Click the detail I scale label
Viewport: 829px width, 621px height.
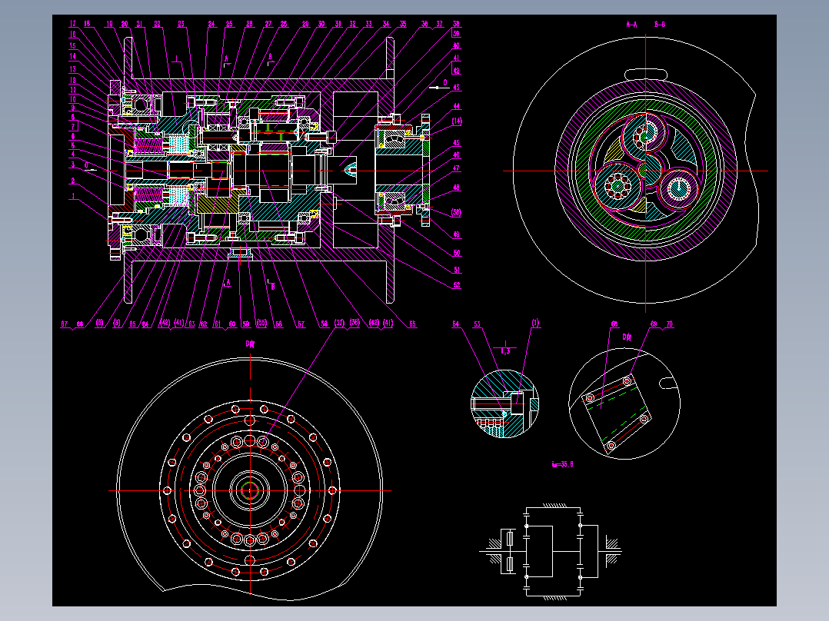(x=505, y=347)
